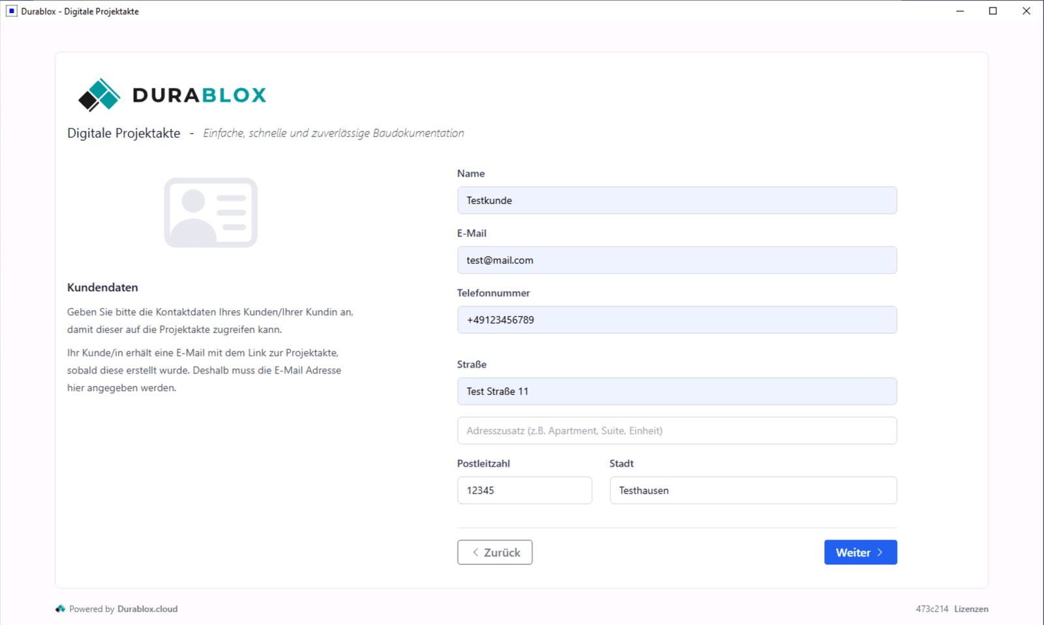Open the Durablox.cloud link
The width and height of the screenshot is (1044, 625).
click(x=147, y=609)
